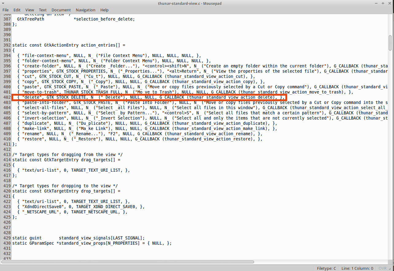Click the Filetype: C status entry
The image size is (394, 271).
click(326, 268)
